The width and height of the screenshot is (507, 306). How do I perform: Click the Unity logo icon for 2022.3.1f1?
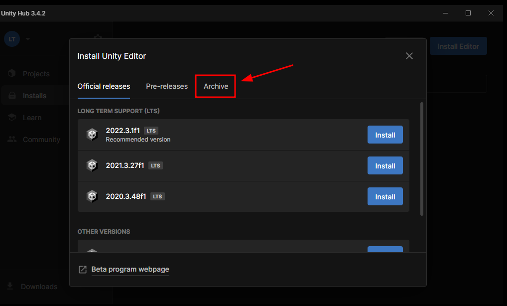click(x=92, y=134)
